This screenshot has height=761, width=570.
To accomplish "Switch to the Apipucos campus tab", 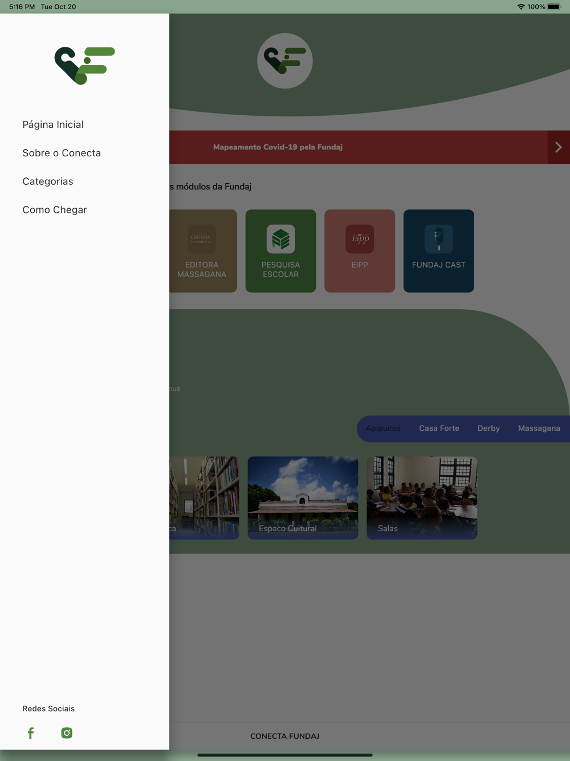I will click(383, 428).
